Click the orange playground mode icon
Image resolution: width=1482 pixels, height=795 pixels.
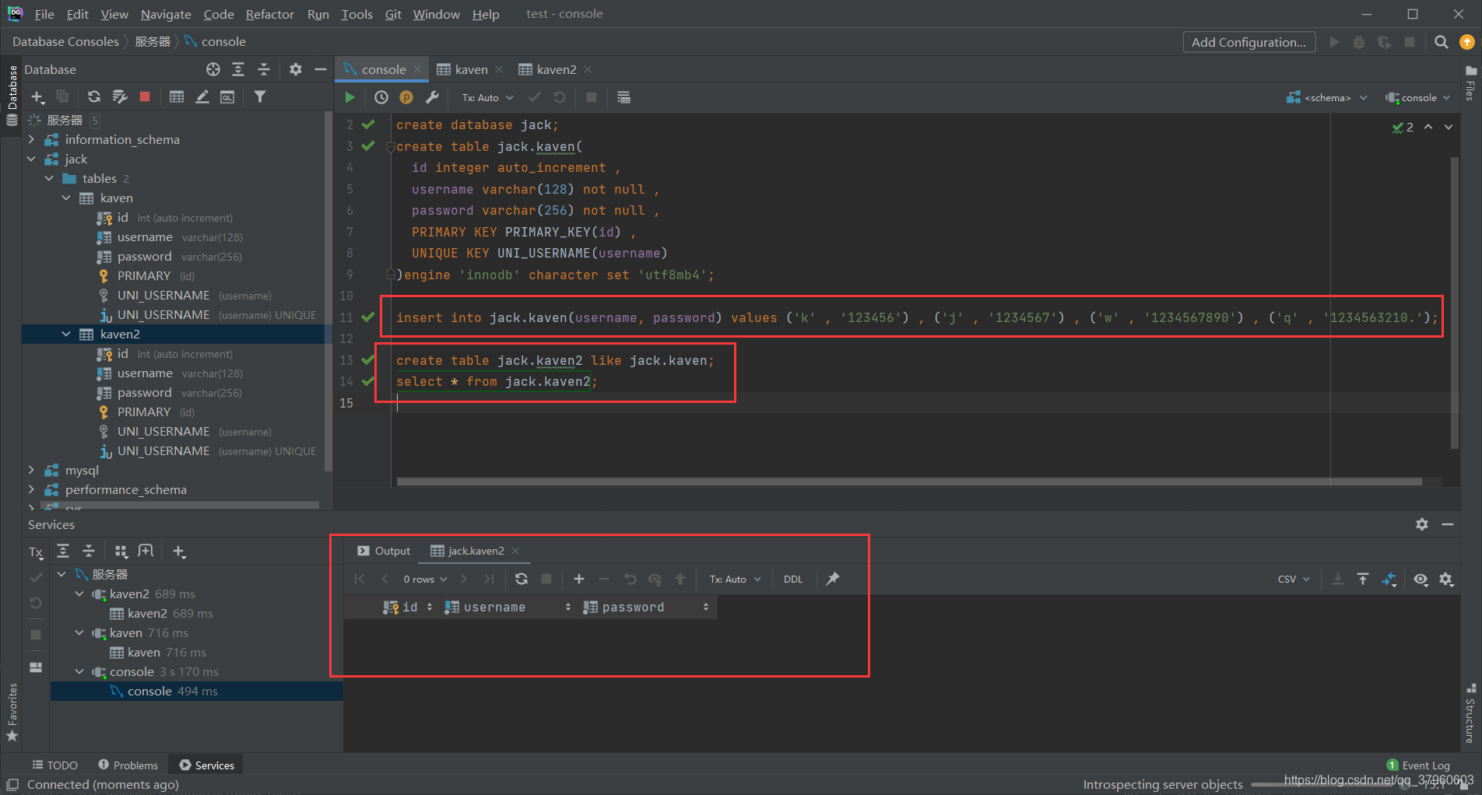(406, 97)
